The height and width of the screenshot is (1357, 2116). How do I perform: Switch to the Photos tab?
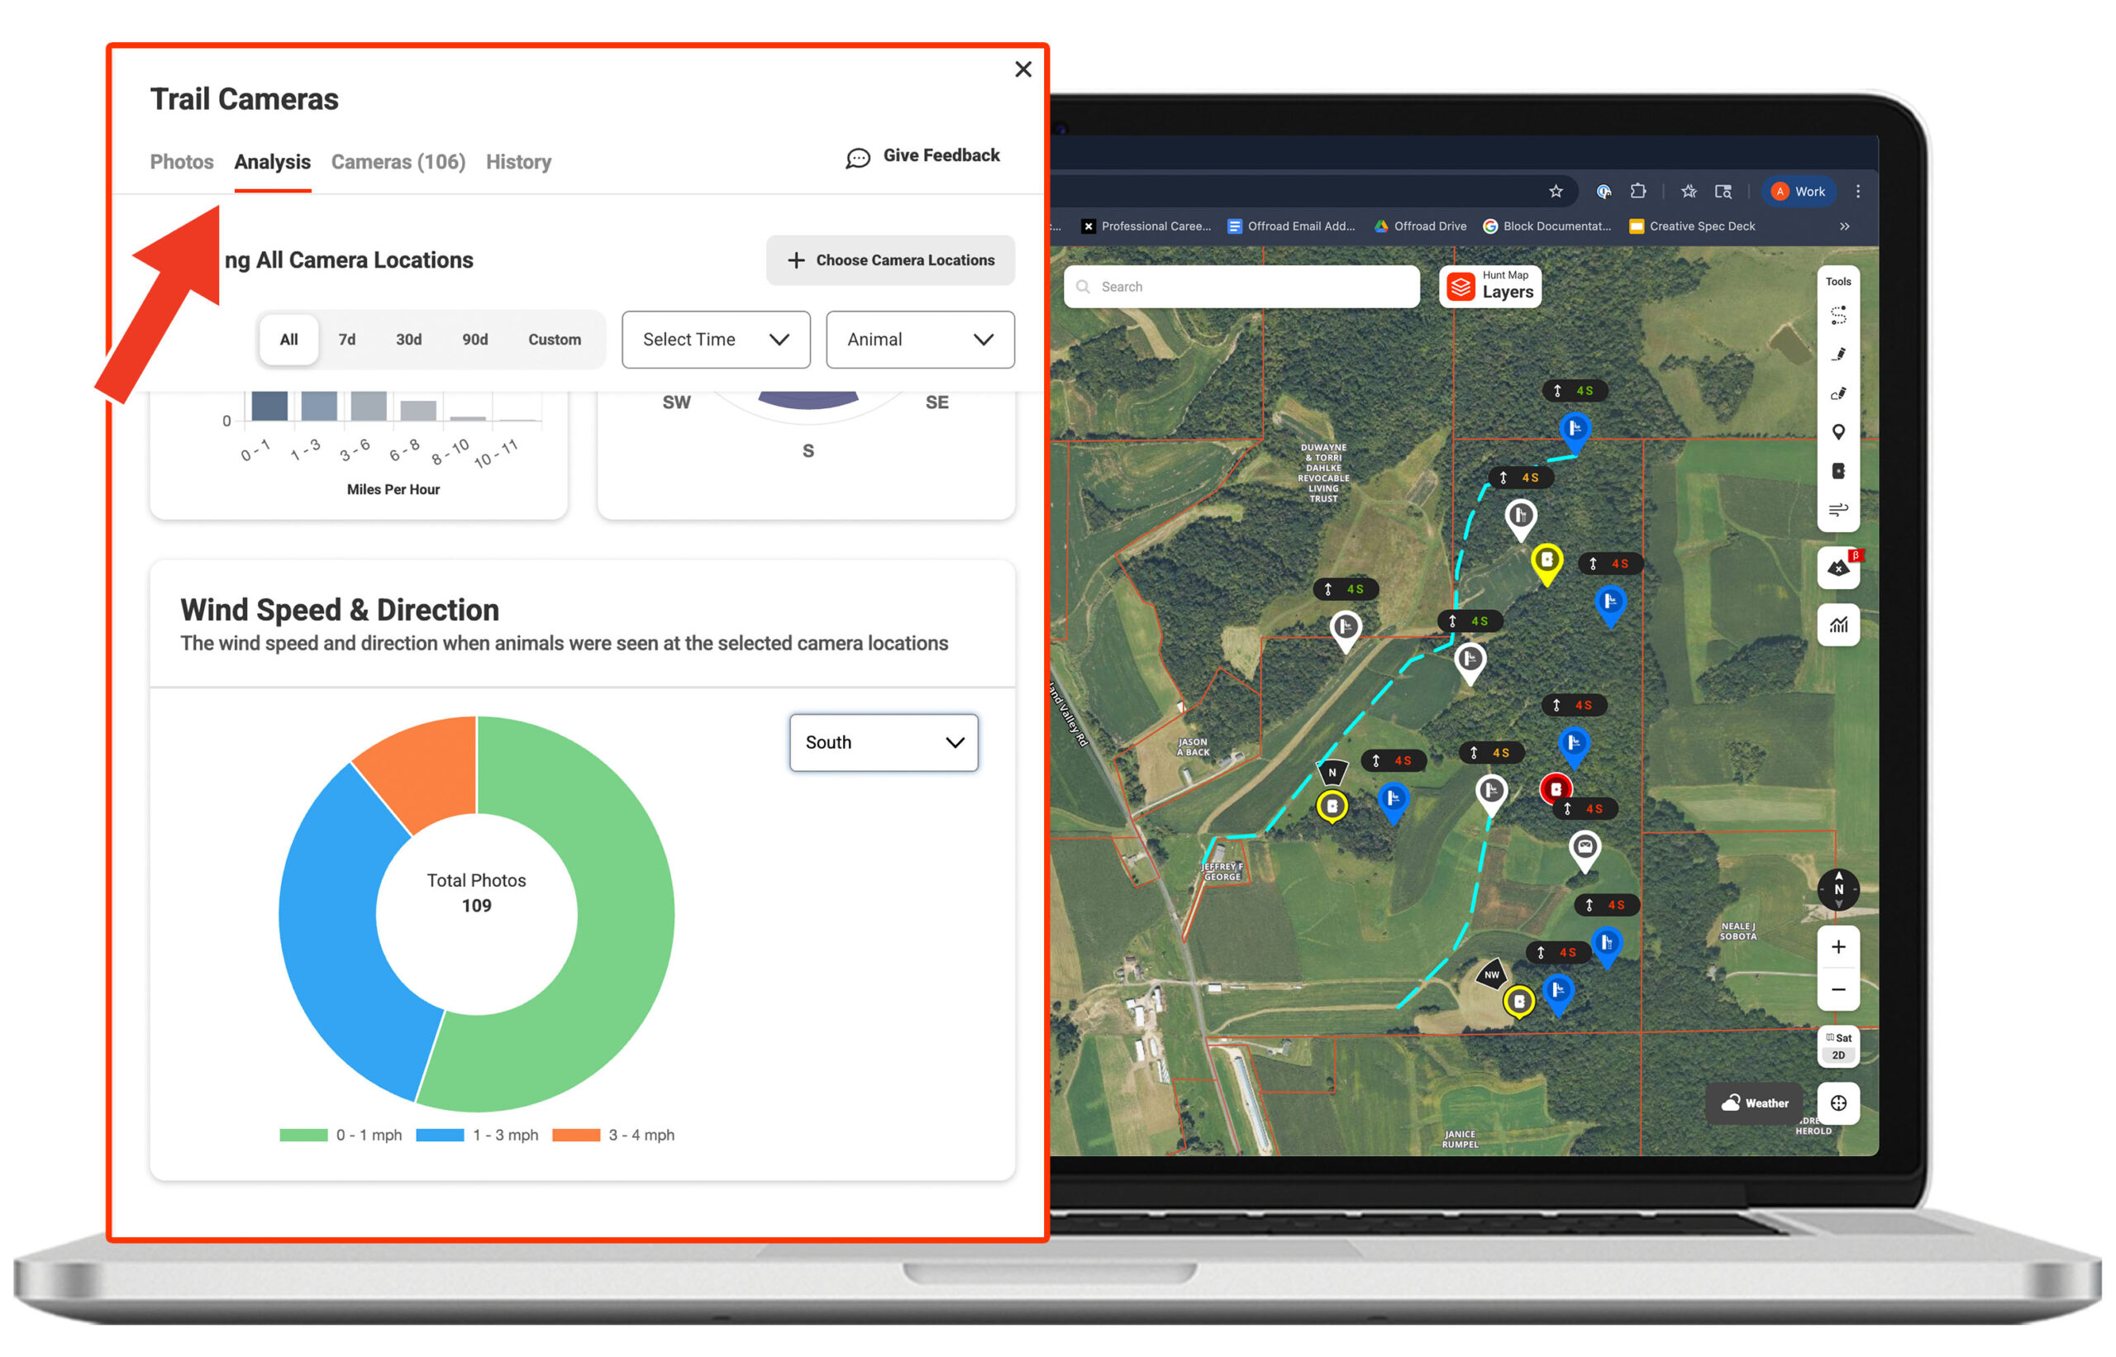click(x=182, y=162)
